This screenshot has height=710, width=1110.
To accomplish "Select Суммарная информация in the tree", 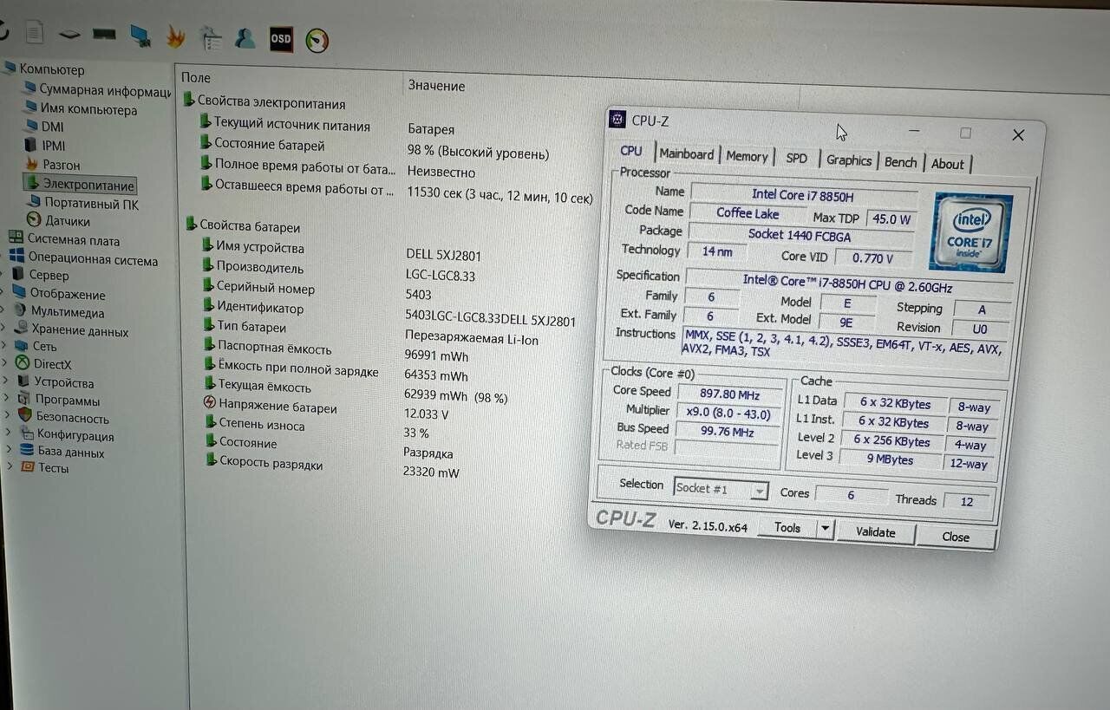I will click(x=104, y=90).
